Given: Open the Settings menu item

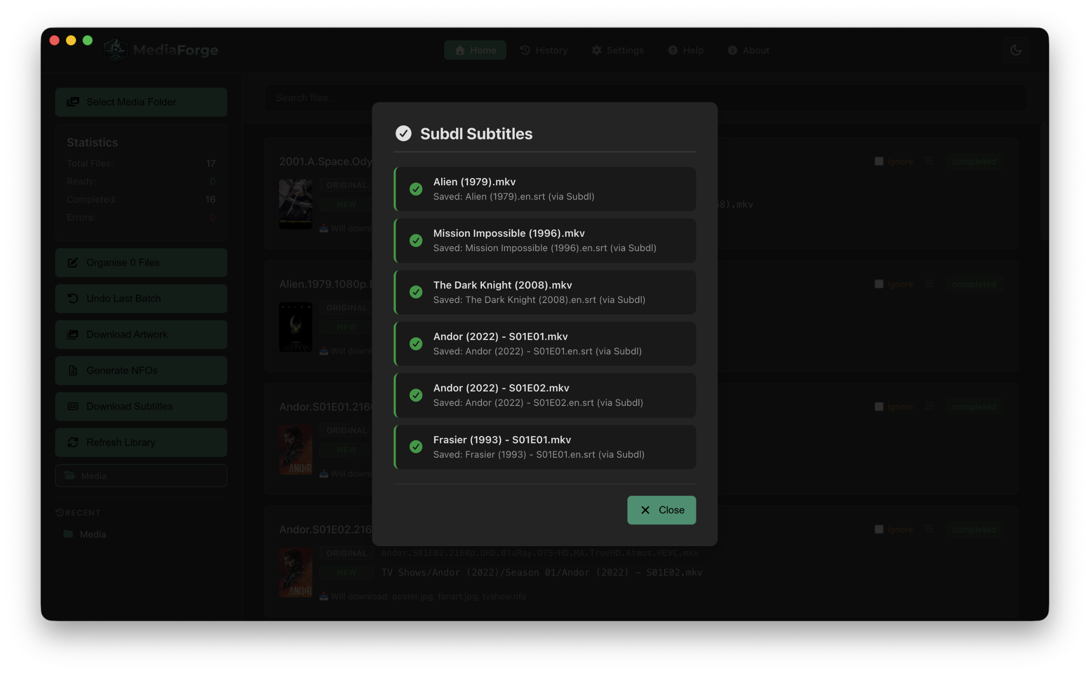Looking at the screenshot, I should pos(618,50).
